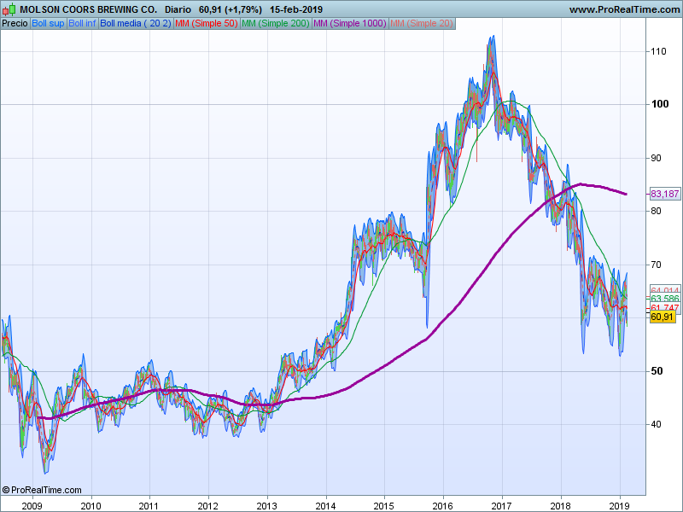Click the 2016 year label on time axis
This screenshot has width=683, height=512.
pyautogui.click(x=443, y=506)
